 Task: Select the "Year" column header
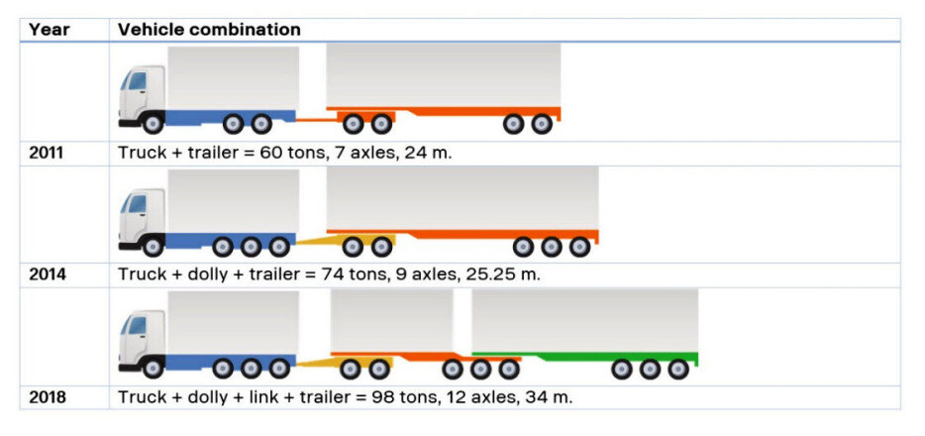[x=50, y=30]
